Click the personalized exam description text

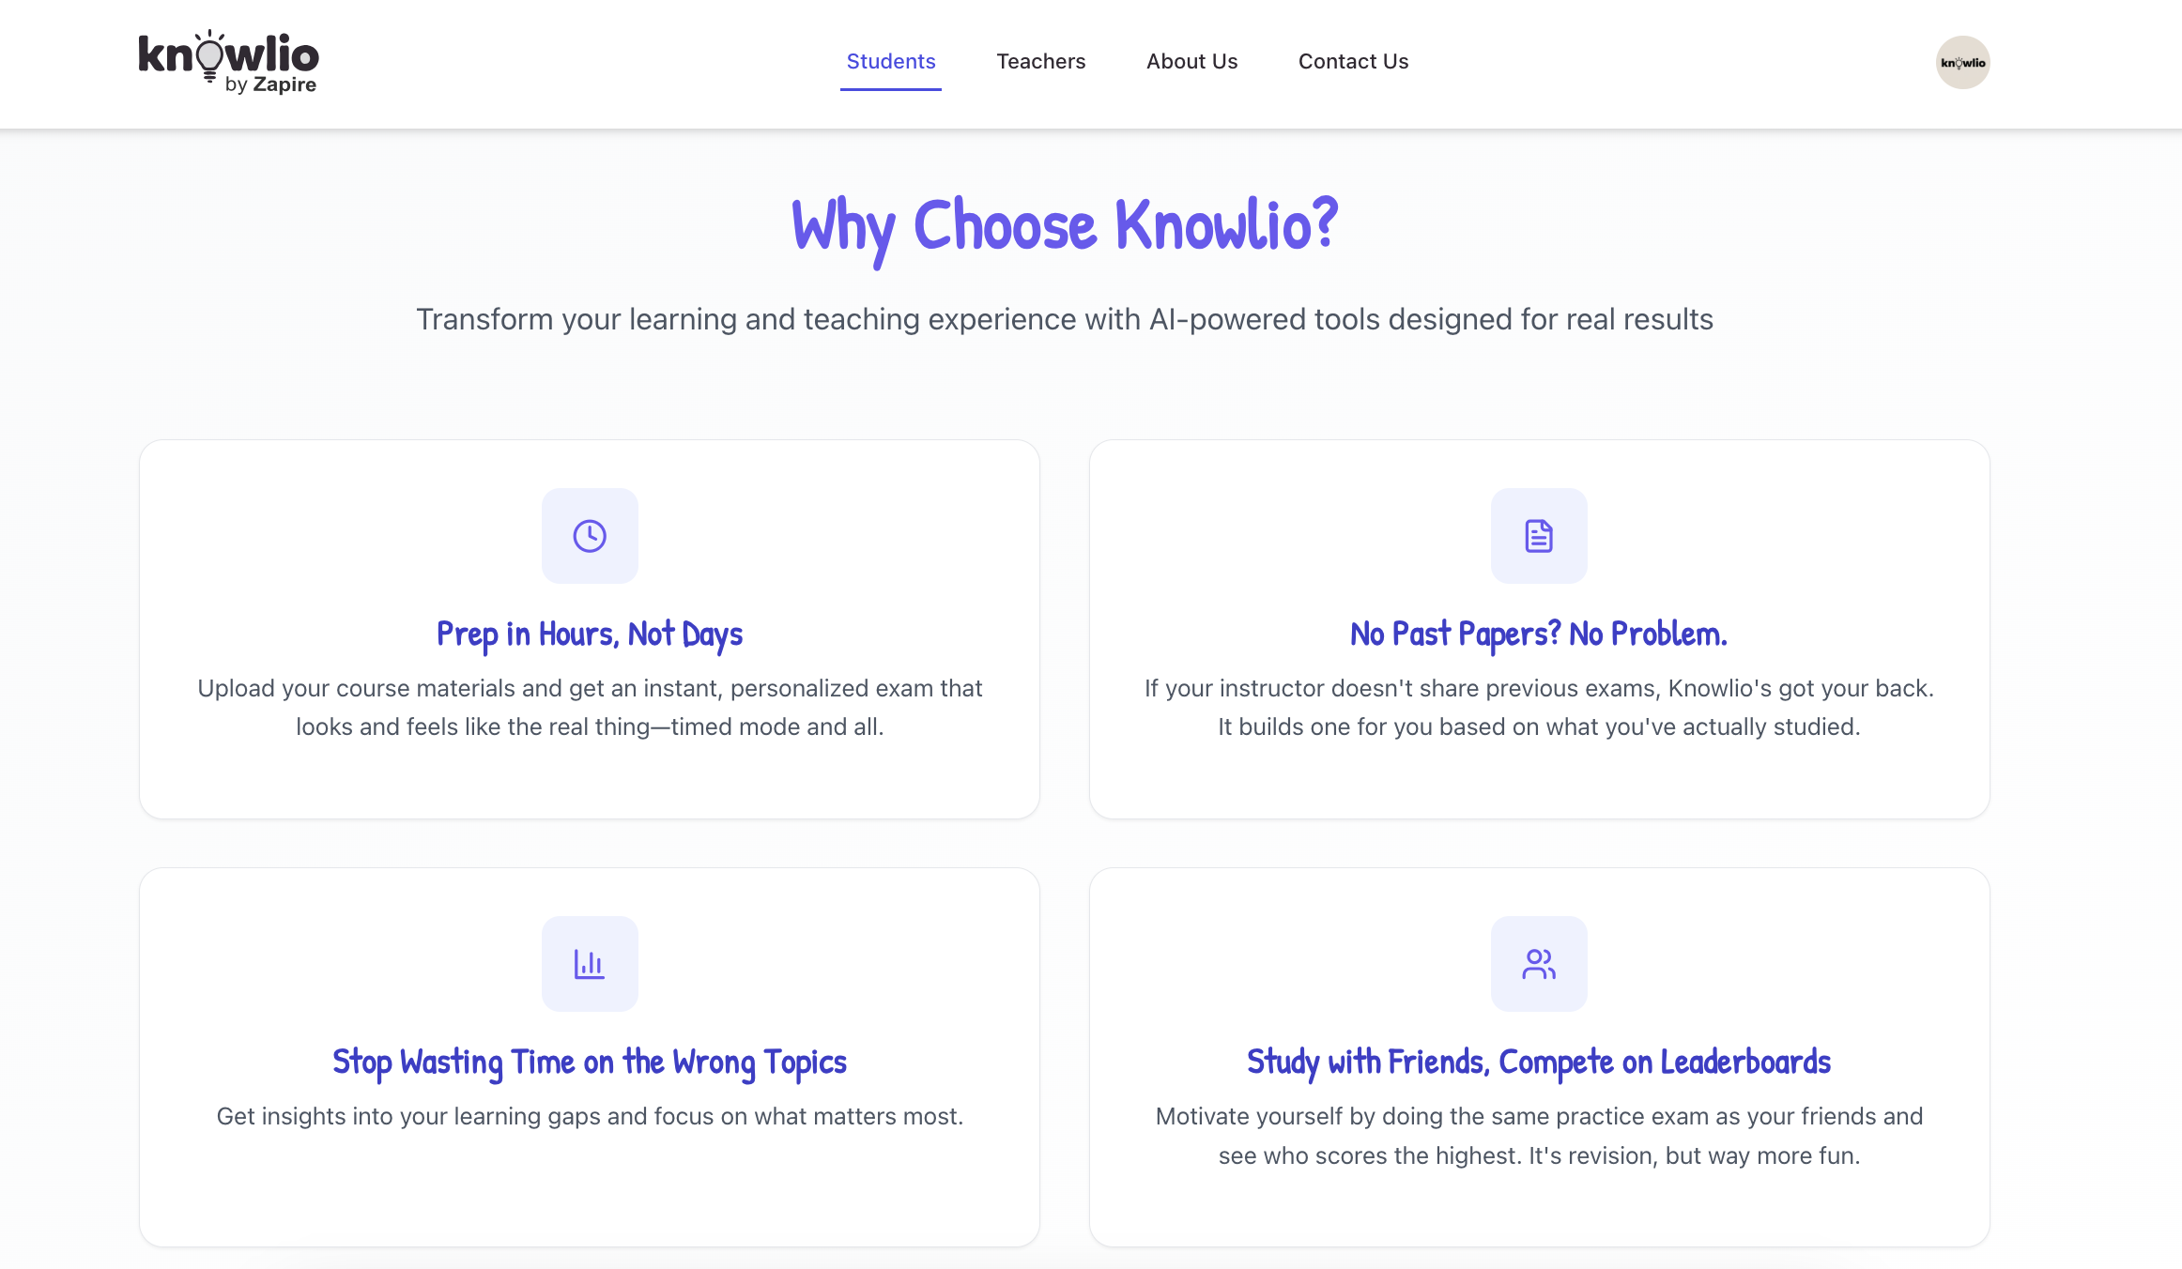(x=590, y=707)
